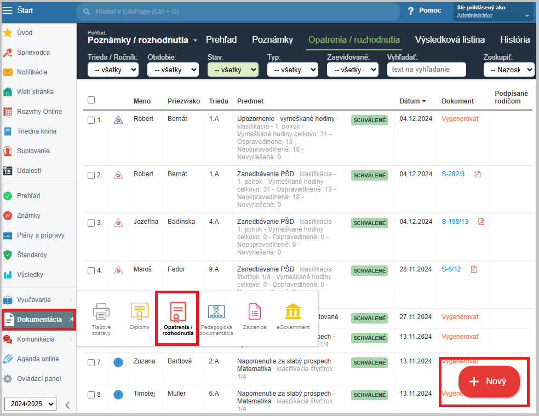The width and height of the screenshot is (539, 416).
Task: Open Agenda online pen icon
Action: coord(8,359)
